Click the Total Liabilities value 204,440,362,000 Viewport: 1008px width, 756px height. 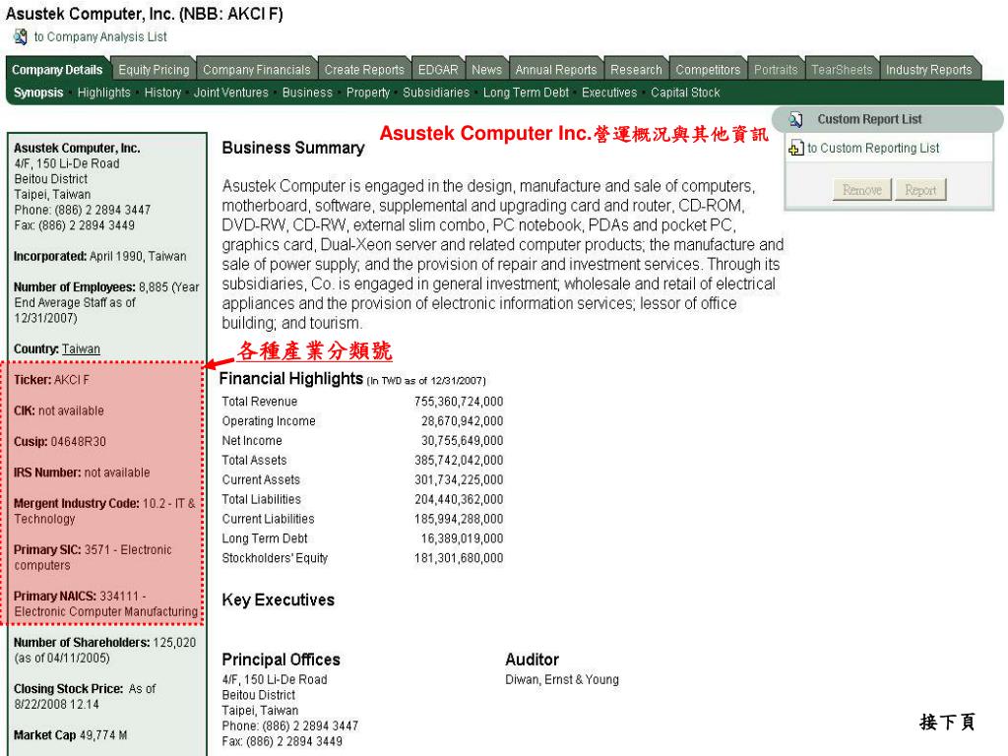459,499
